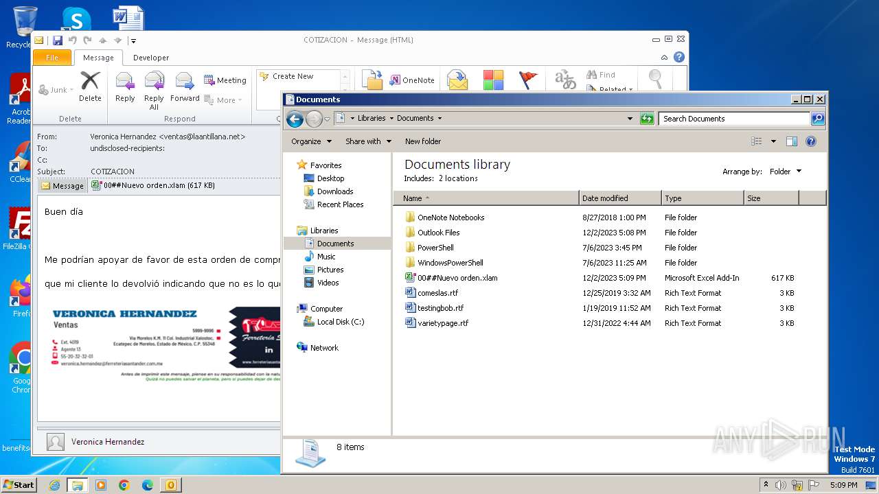Switch to the Developer ribbon tab

click(151, 58)
